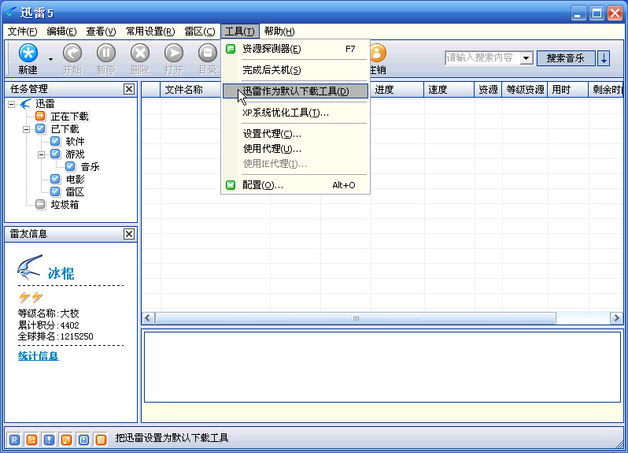Click the horizontal scrollbar right arrow
Image resolution: width=628 pixels, height=453 pixels.
(616, 318)
